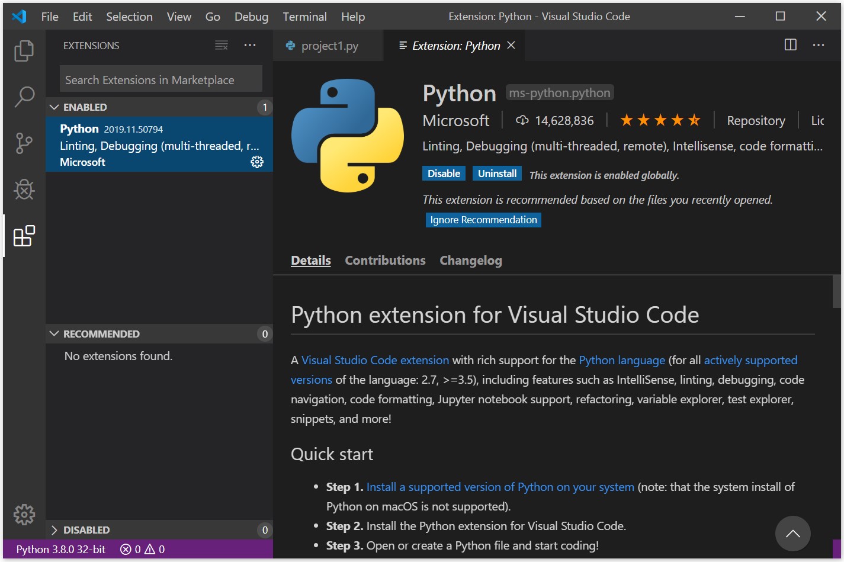The width and height of the screenshot is (844, 562).
Task: Click the details page vertical scrollbar
Action: pos(836,292)
